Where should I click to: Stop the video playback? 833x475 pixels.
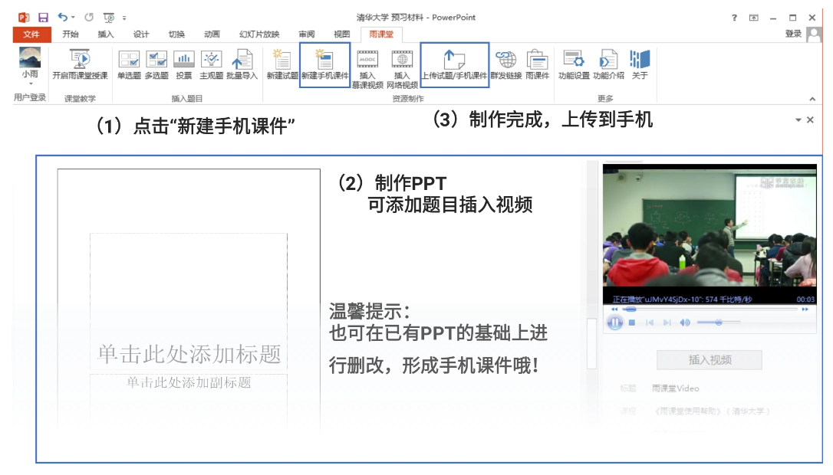click(632, 322)
